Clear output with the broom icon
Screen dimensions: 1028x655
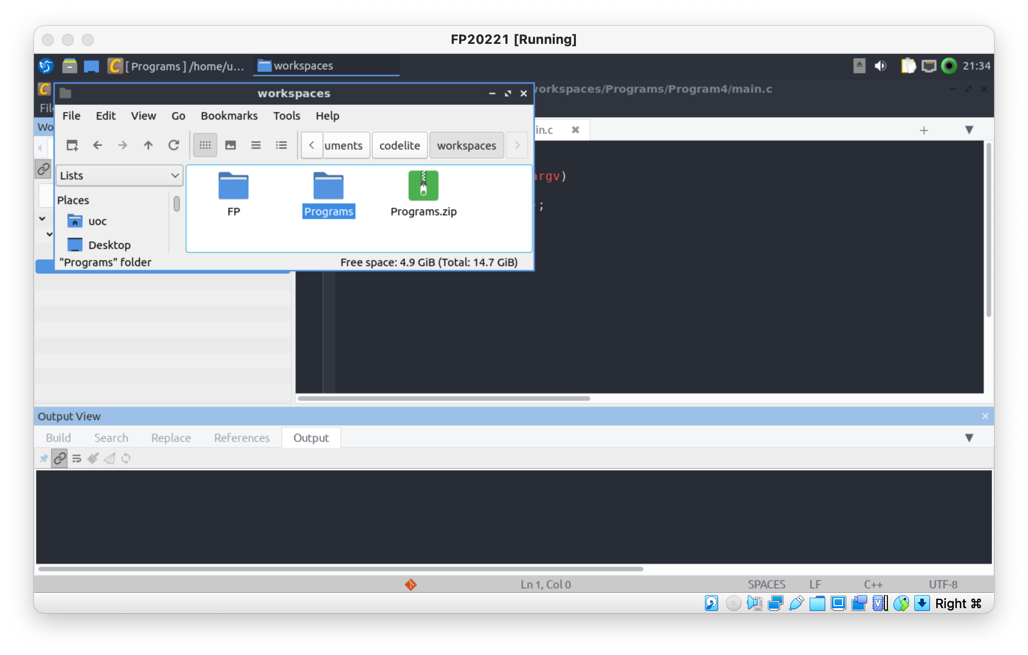(x=93, y=458)
